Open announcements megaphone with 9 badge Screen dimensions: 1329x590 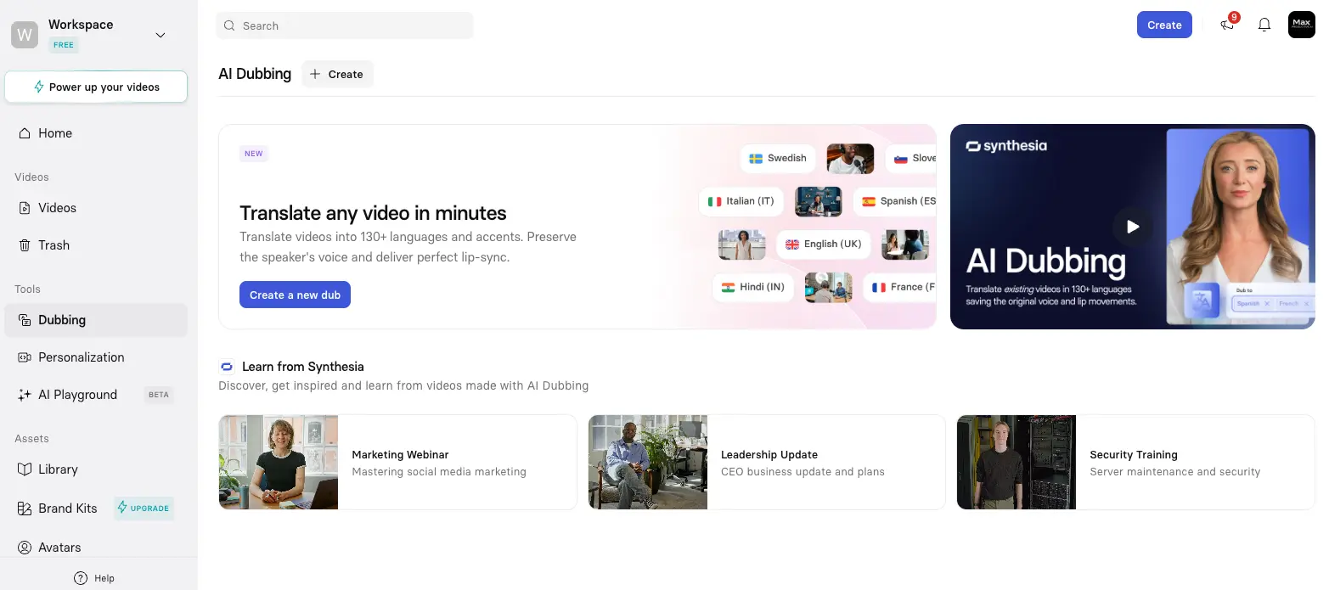coord(1228,24)
